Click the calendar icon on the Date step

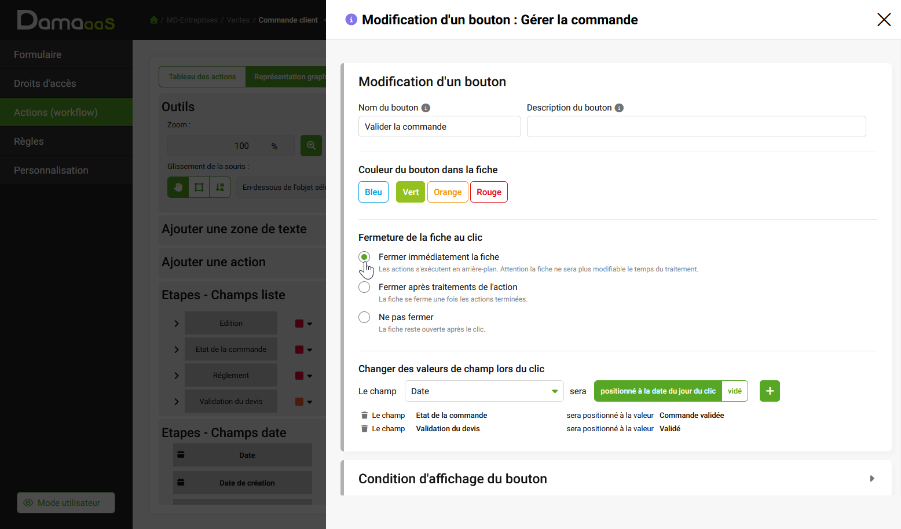click(x=181, y=455)
